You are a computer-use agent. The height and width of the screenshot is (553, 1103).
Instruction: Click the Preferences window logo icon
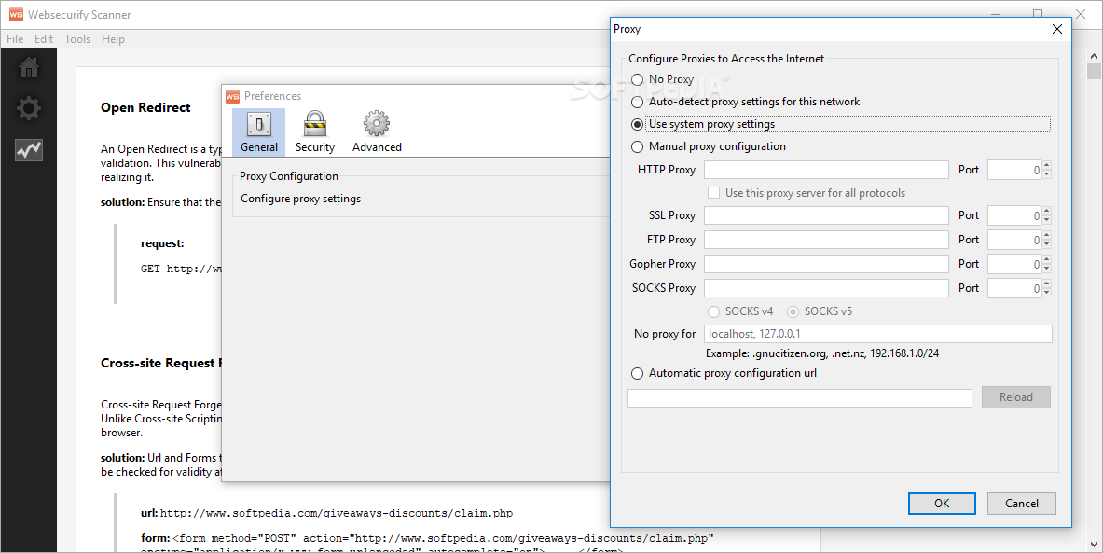click(x=233, y=96)
